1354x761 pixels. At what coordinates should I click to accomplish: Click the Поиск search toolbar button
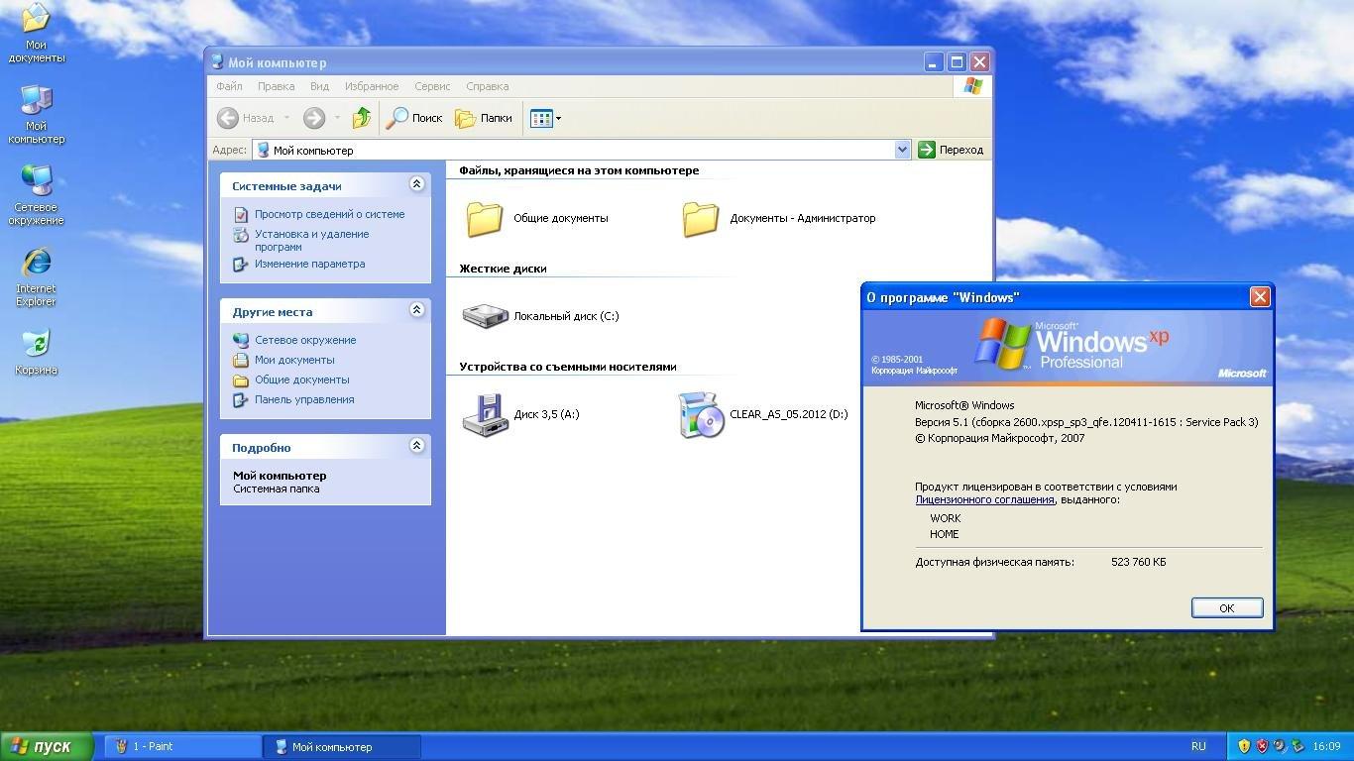[414, 118]
